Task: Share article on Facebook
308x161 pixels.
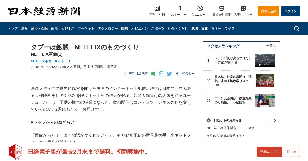Action: click(177, 74)
